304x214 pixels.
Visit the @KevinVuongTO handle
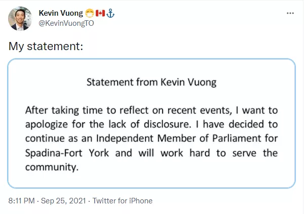66,23
